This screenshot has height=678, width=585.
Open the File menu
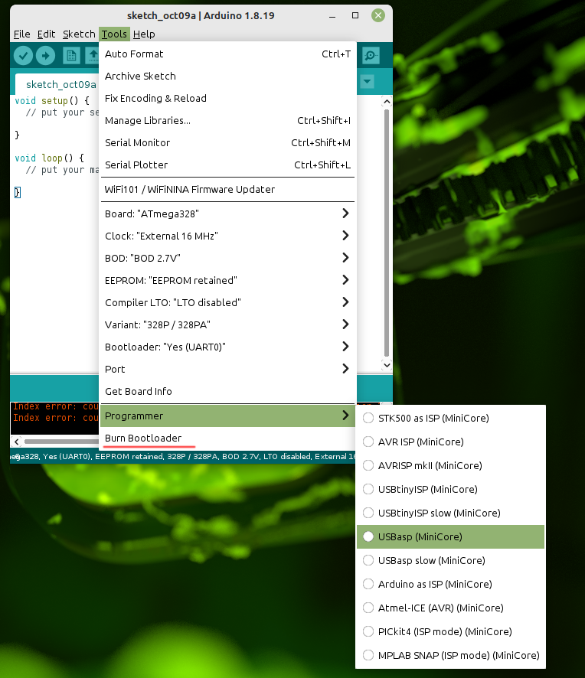(22, 34)
